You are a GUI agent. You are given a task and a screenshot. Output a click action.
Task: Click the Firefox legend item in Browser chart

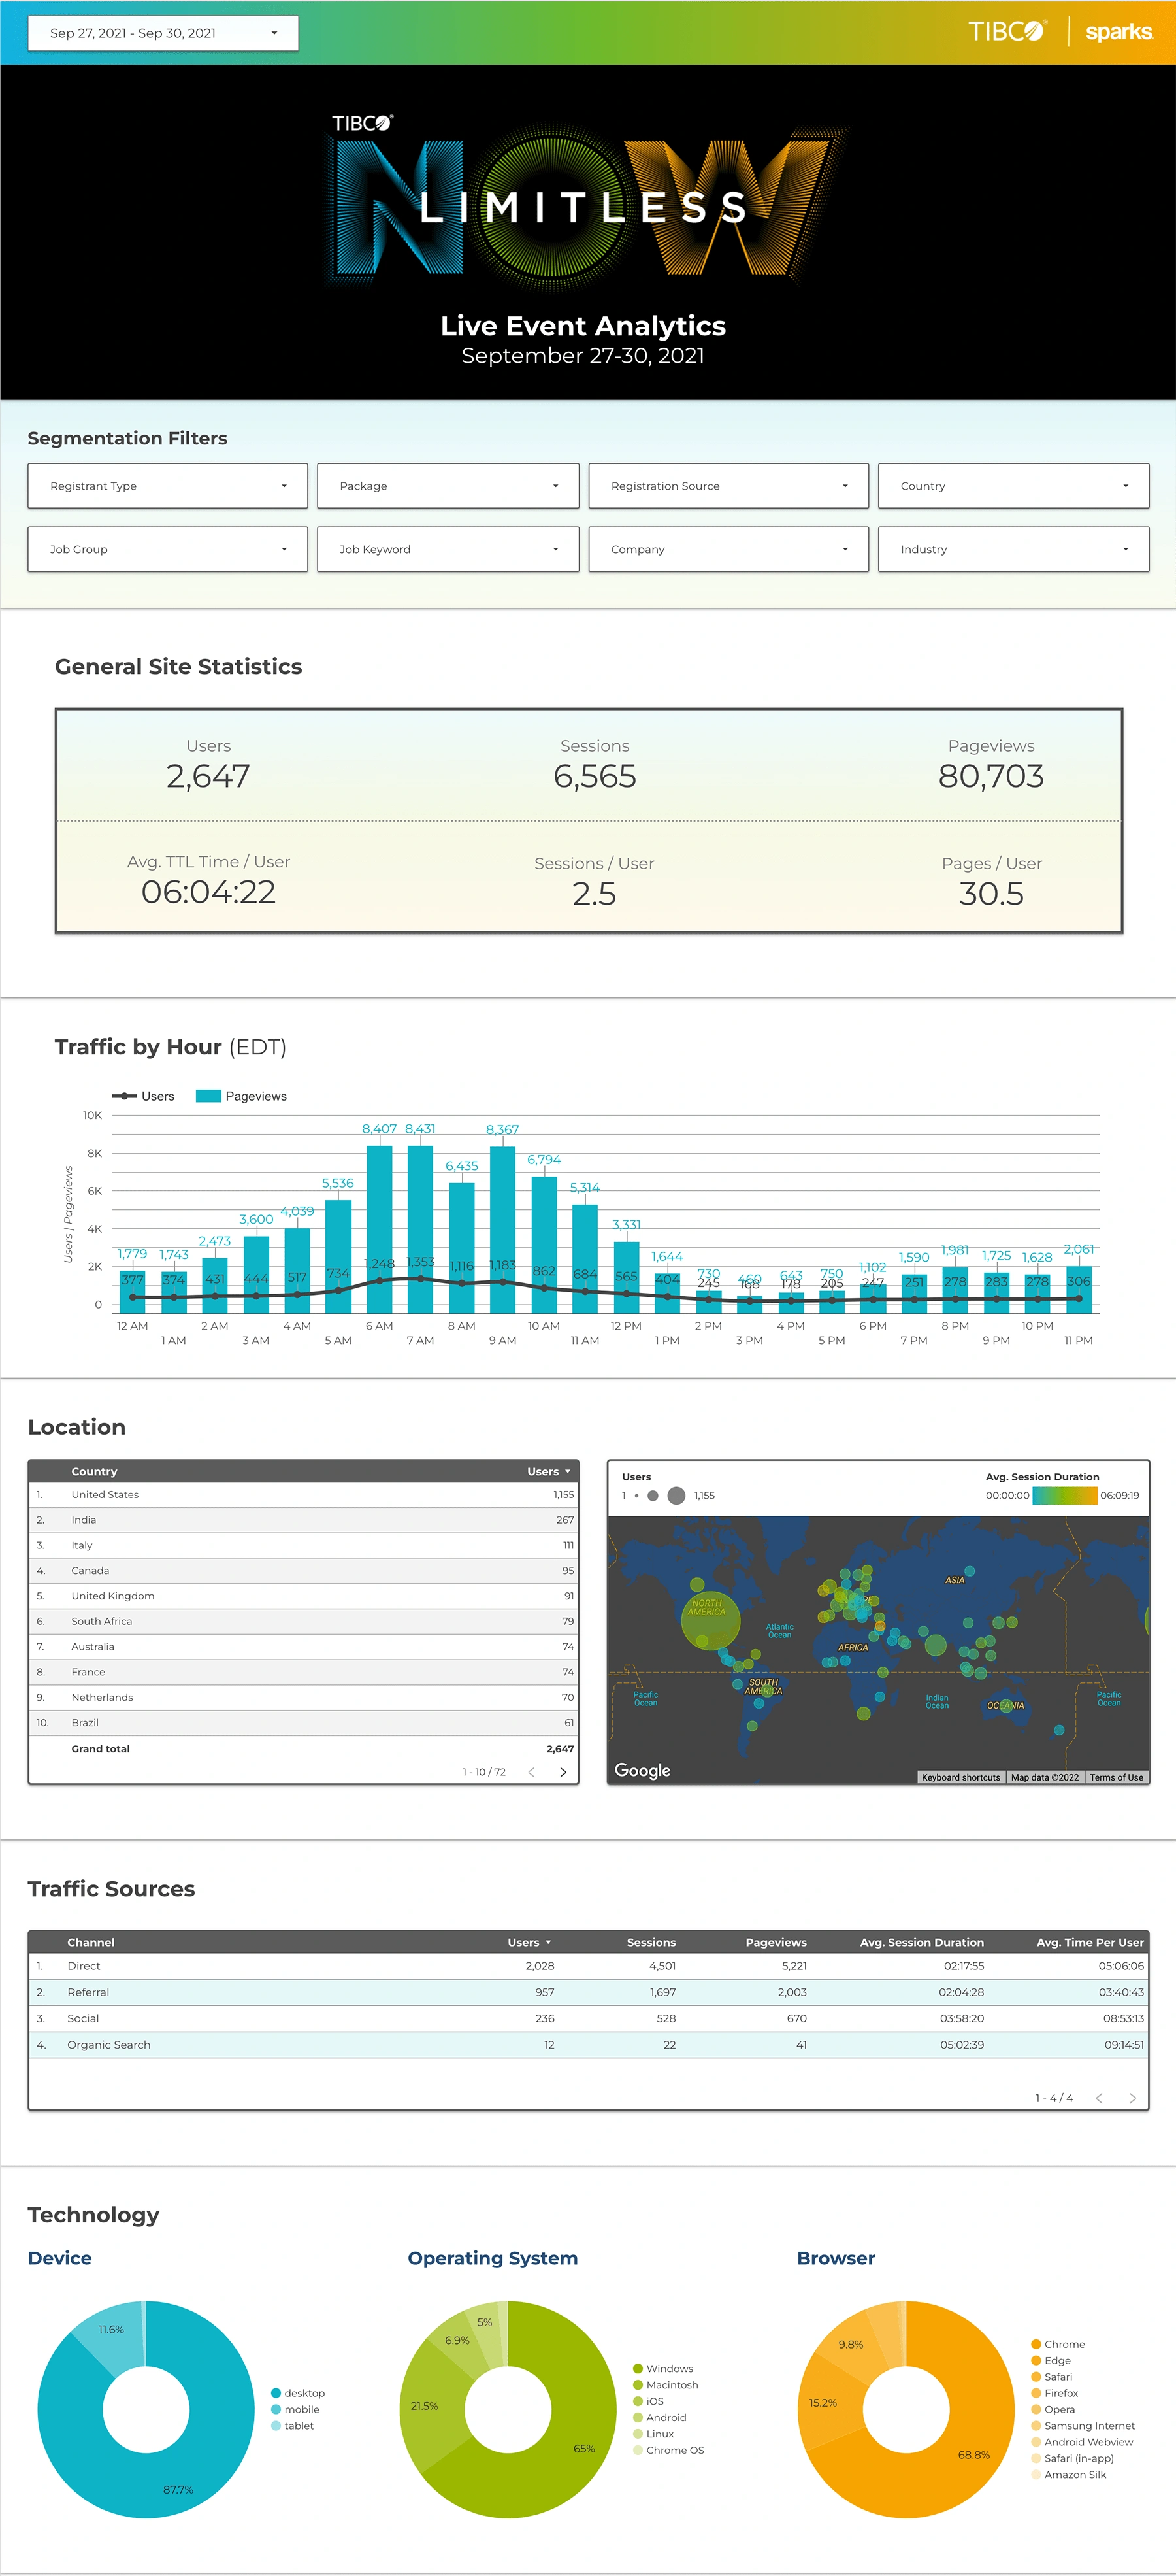pyautogui.click(x=1055, y=2393)
